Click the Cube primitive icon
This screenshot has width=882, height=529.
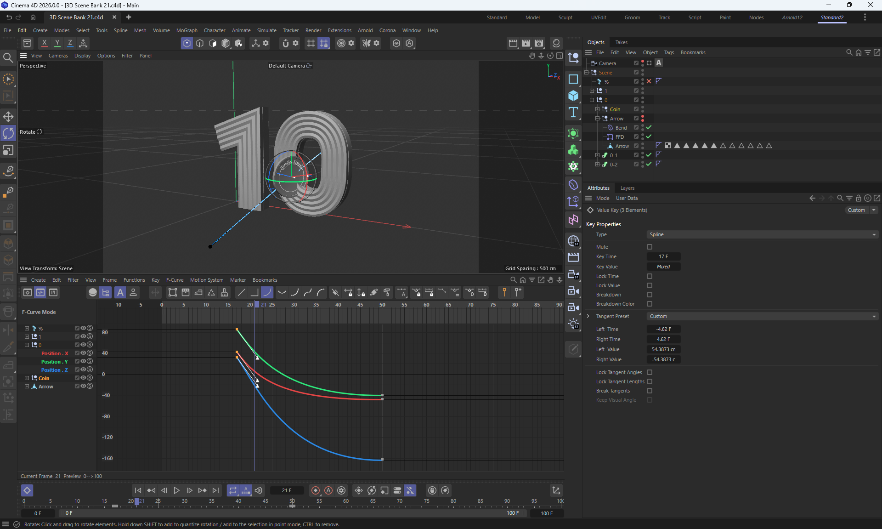(x=573, y=96)
